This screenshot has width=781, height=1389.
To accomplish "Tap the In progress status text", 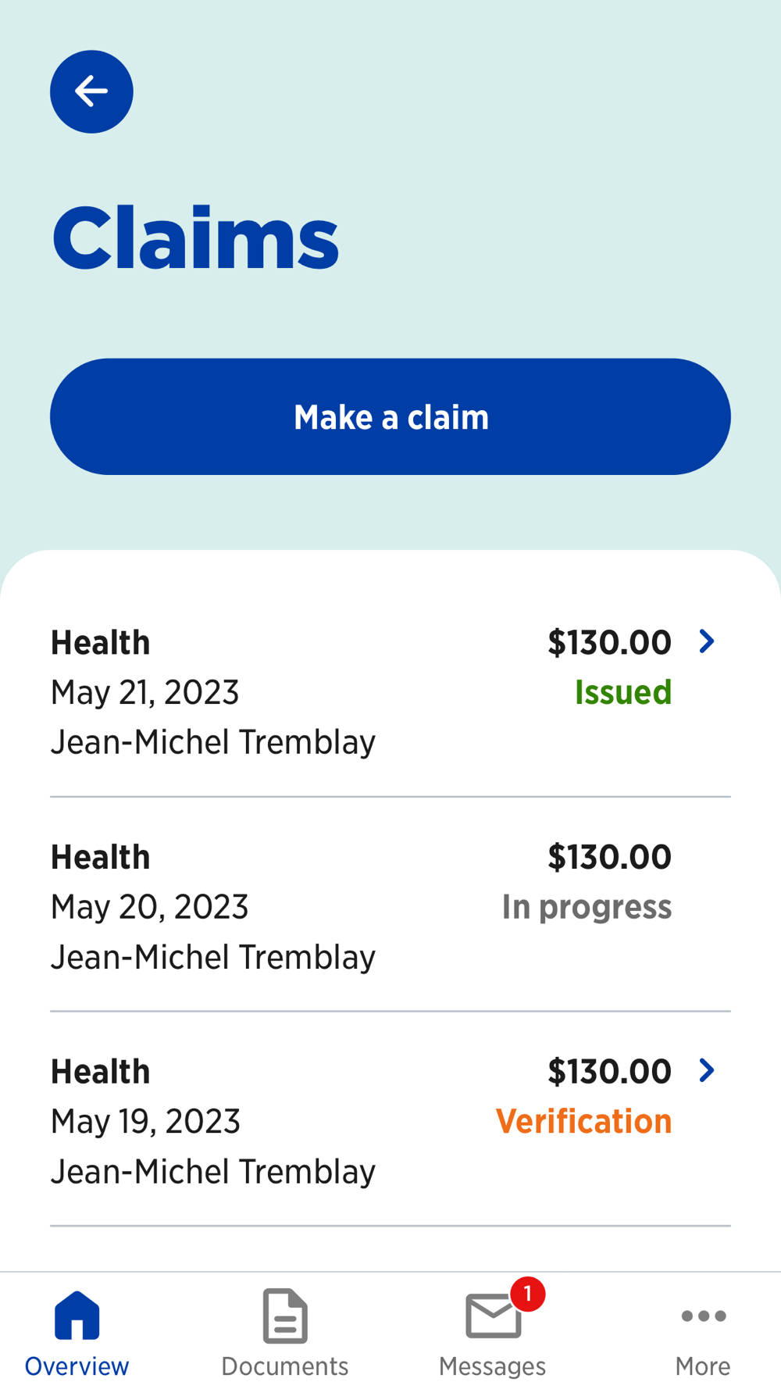I will pos(587,906).
